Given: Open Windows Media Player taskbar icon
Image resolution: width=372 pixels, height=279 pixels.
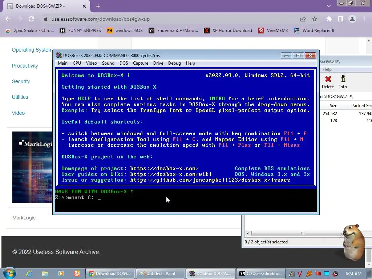Looking at the screenshot, I should 61,274.
